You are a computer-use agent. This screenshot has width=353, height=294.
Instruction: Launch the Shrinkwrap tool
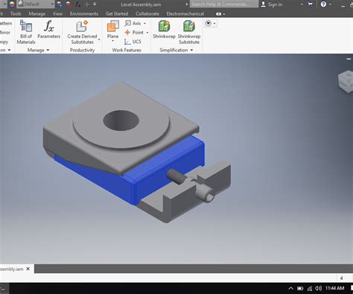[164, 30]
